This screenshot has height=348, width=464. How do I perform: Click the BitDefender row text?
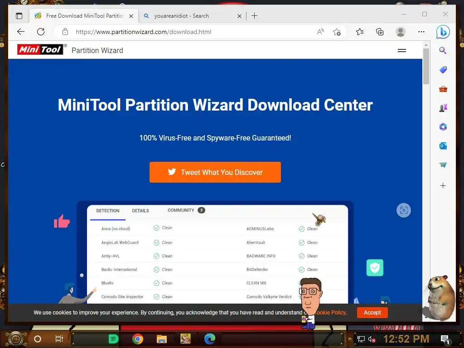click(x=257, y=270)
